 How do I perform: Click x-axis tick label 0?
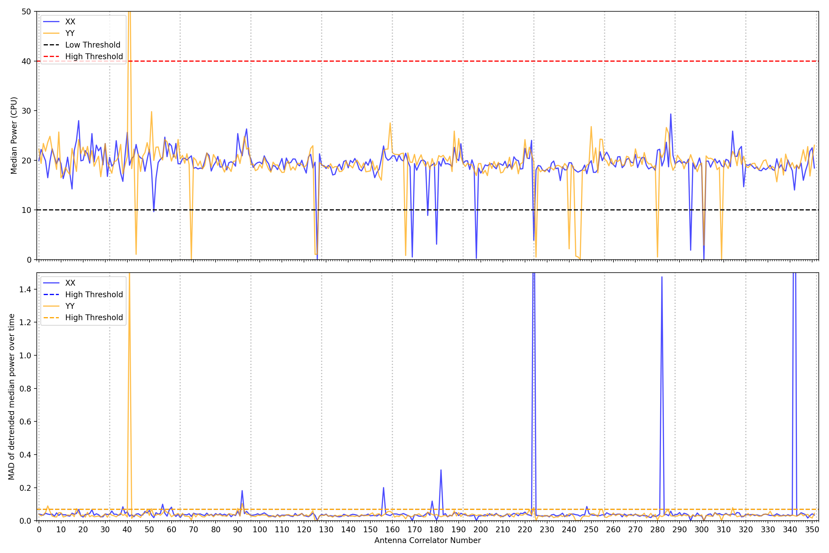(x=39, y=529)
